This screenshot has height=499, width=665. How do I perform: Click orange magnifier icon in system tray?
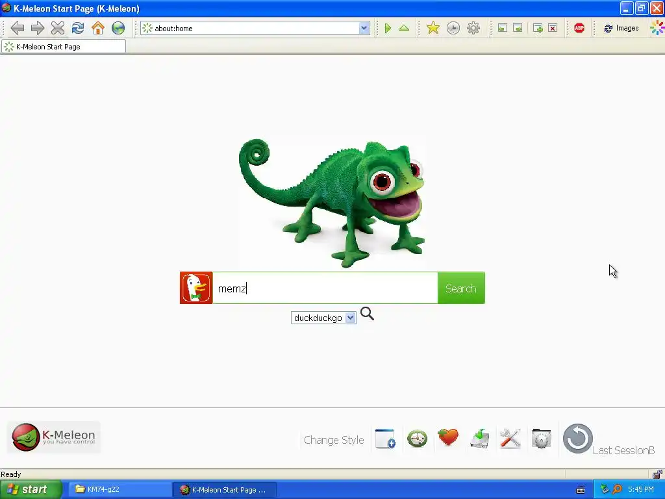point(617,490)
